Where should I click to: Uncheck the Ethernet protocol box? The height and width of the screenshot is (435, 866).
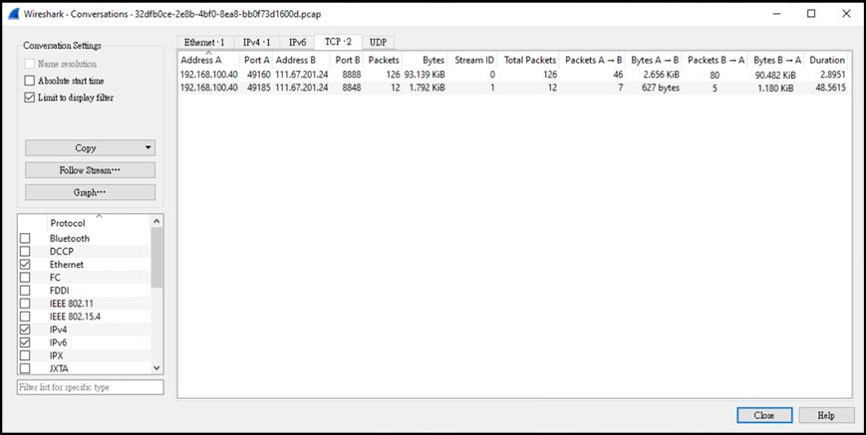(25, 265)
